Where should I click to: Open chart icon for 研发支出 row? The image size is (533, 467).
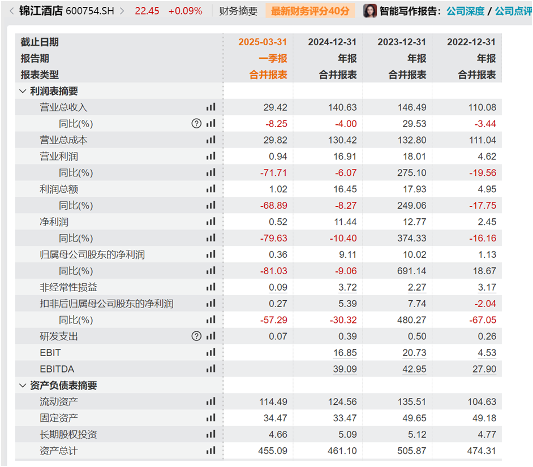click(x=210, y=336)
